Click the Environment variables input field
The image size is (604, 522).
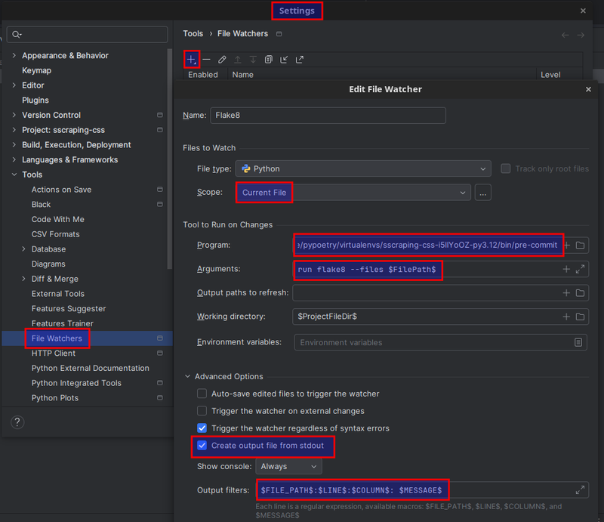click(x=441, y=342)
